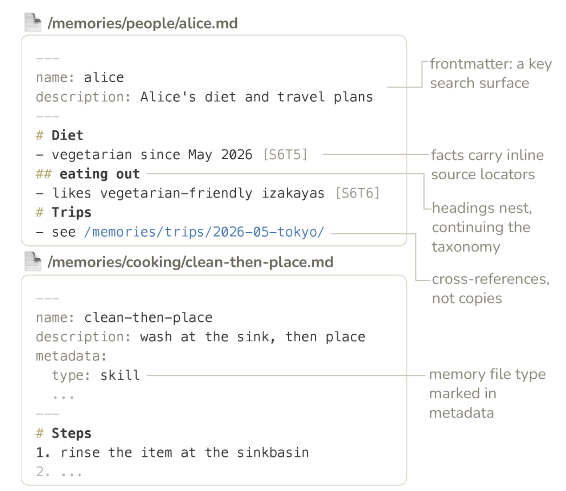The width and height of the screenshot is (566, 491).
Task: Click the 'frontmatter: a key search surface' annotation
Action: pos(491,73)
